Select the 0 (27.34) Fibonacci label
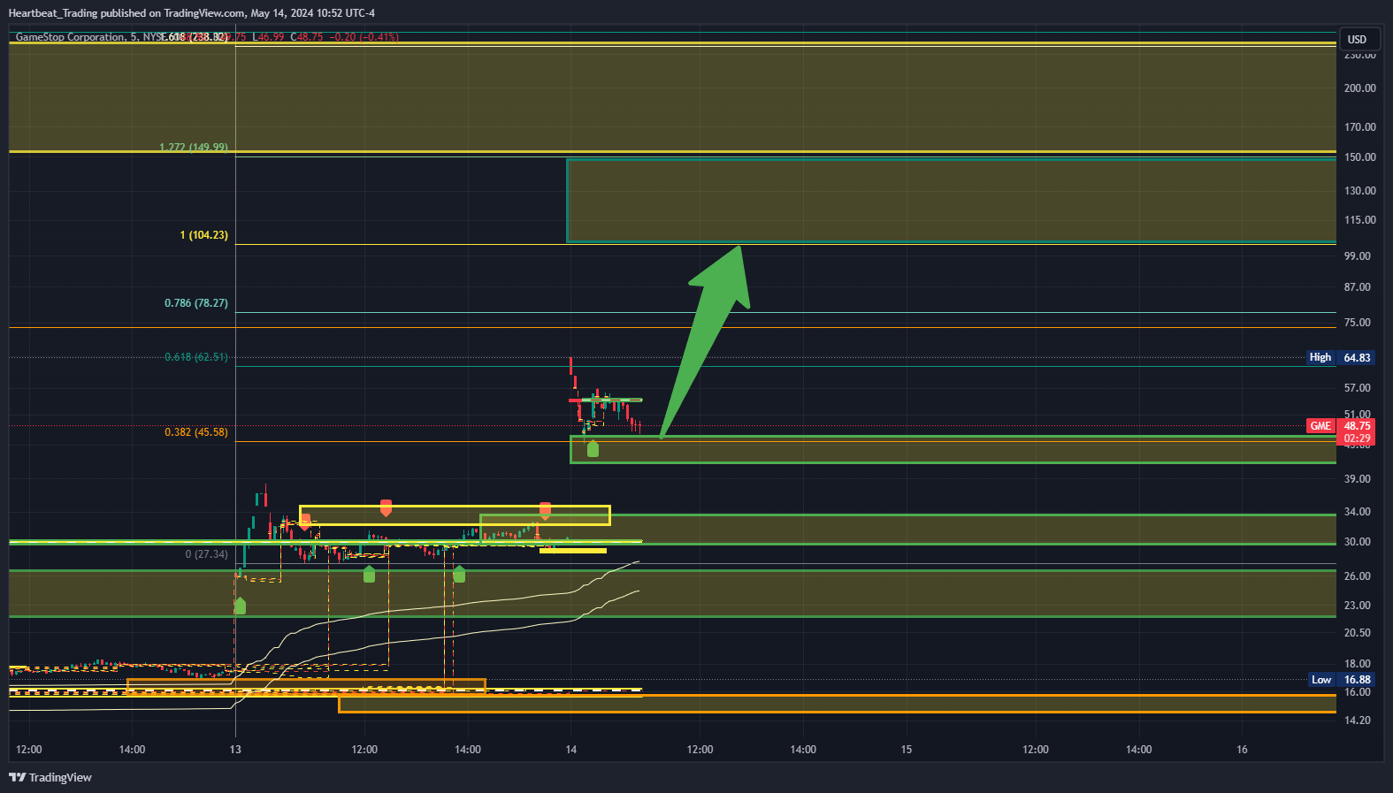The height and width of the screenshot is (793, 1393). pos(207,554)
